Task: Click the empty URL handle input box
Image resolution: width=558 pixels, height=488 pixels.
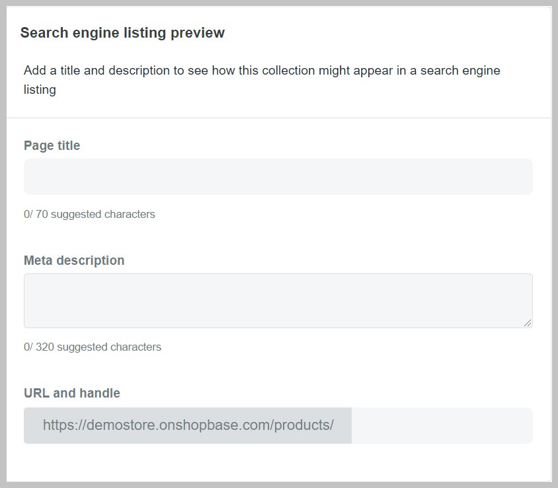Action: tap(441, 425)
